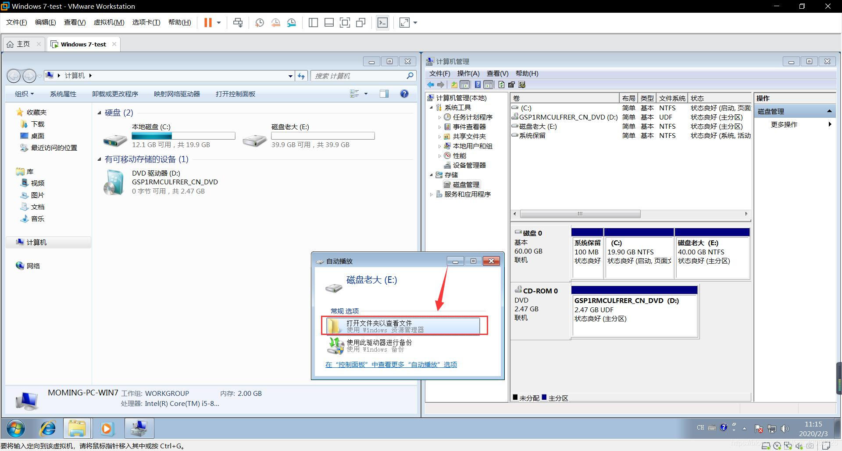The height and width of the screenshot is (451, 842).
Task: Expand 服务和应用程序 tree node
Action: 431,194
